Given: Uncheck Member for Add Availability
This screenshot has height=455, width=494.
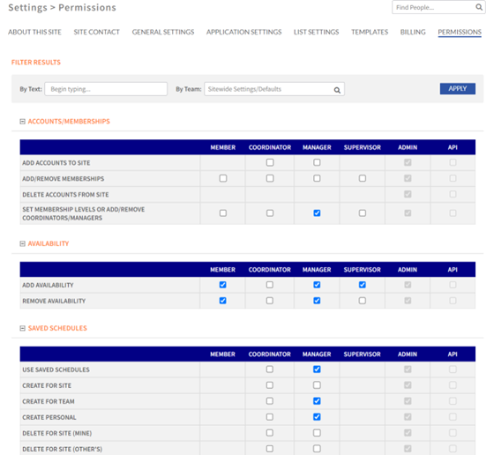Looking at the screenshot, I should point(222,285).
